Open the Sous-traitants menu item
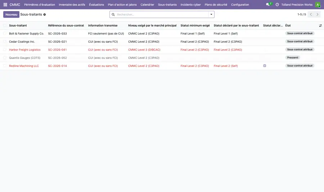324x192 pixels. click(x=167, y=5)
